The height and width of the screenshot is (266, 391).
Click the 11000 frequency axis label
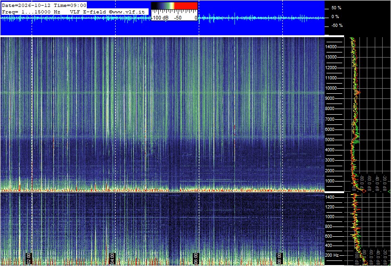coord(331,78)
